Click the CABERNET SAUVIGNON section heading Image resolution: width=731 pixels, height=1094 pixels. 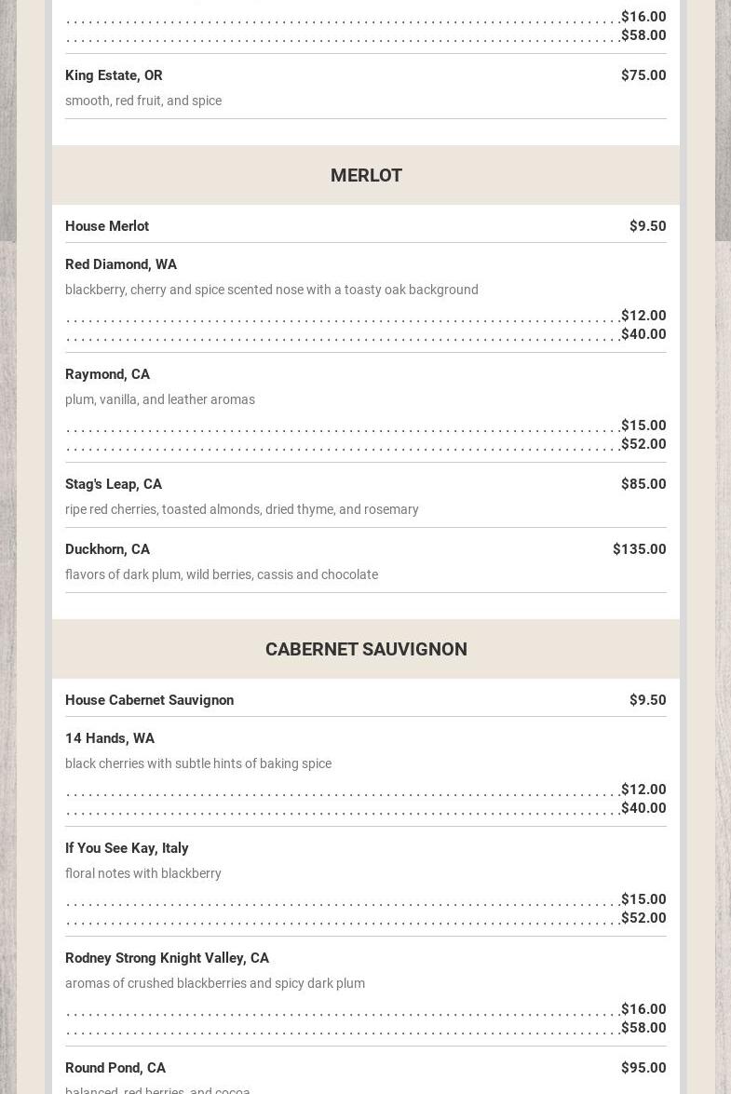pyautogui.click(x=366, y=649)
